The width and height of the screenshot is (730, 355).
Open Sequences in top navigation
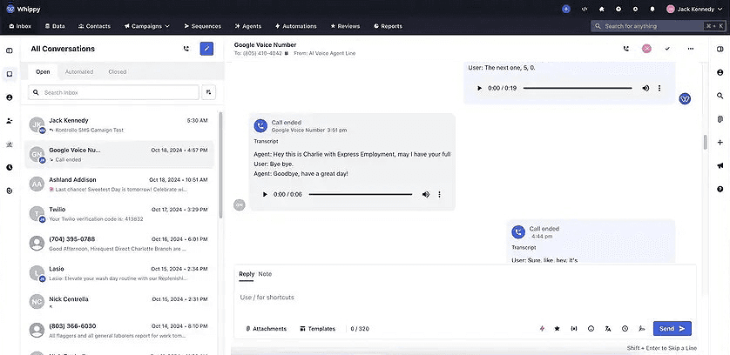[202, 26]
